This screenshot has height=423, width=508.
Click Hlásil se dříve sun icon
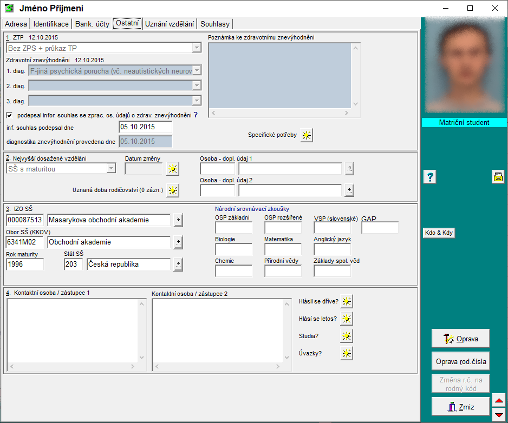pos(347,301)
